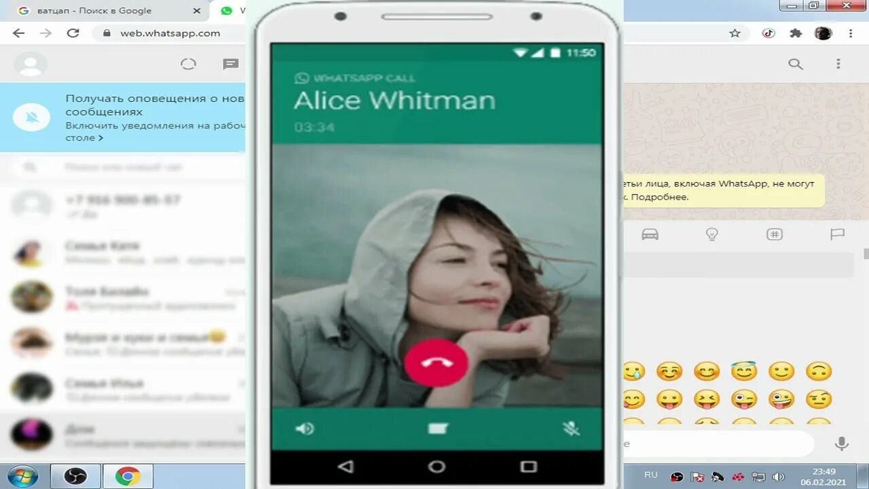Viewport: 869px width, 489px height.
Task: Open volume control in system tray
Action: (779, 477)
